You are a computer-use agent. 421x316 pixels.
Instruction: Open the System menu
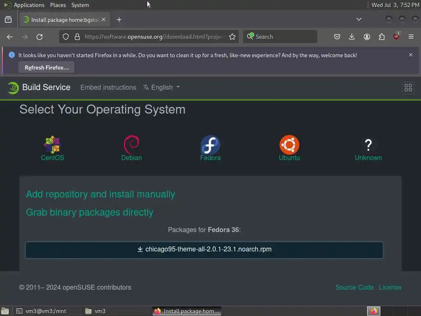[80, 5]
